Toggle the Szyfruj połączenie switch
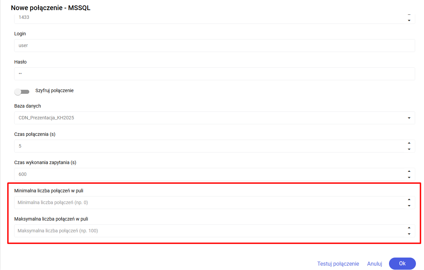424x270 pixels. [22, 92]
